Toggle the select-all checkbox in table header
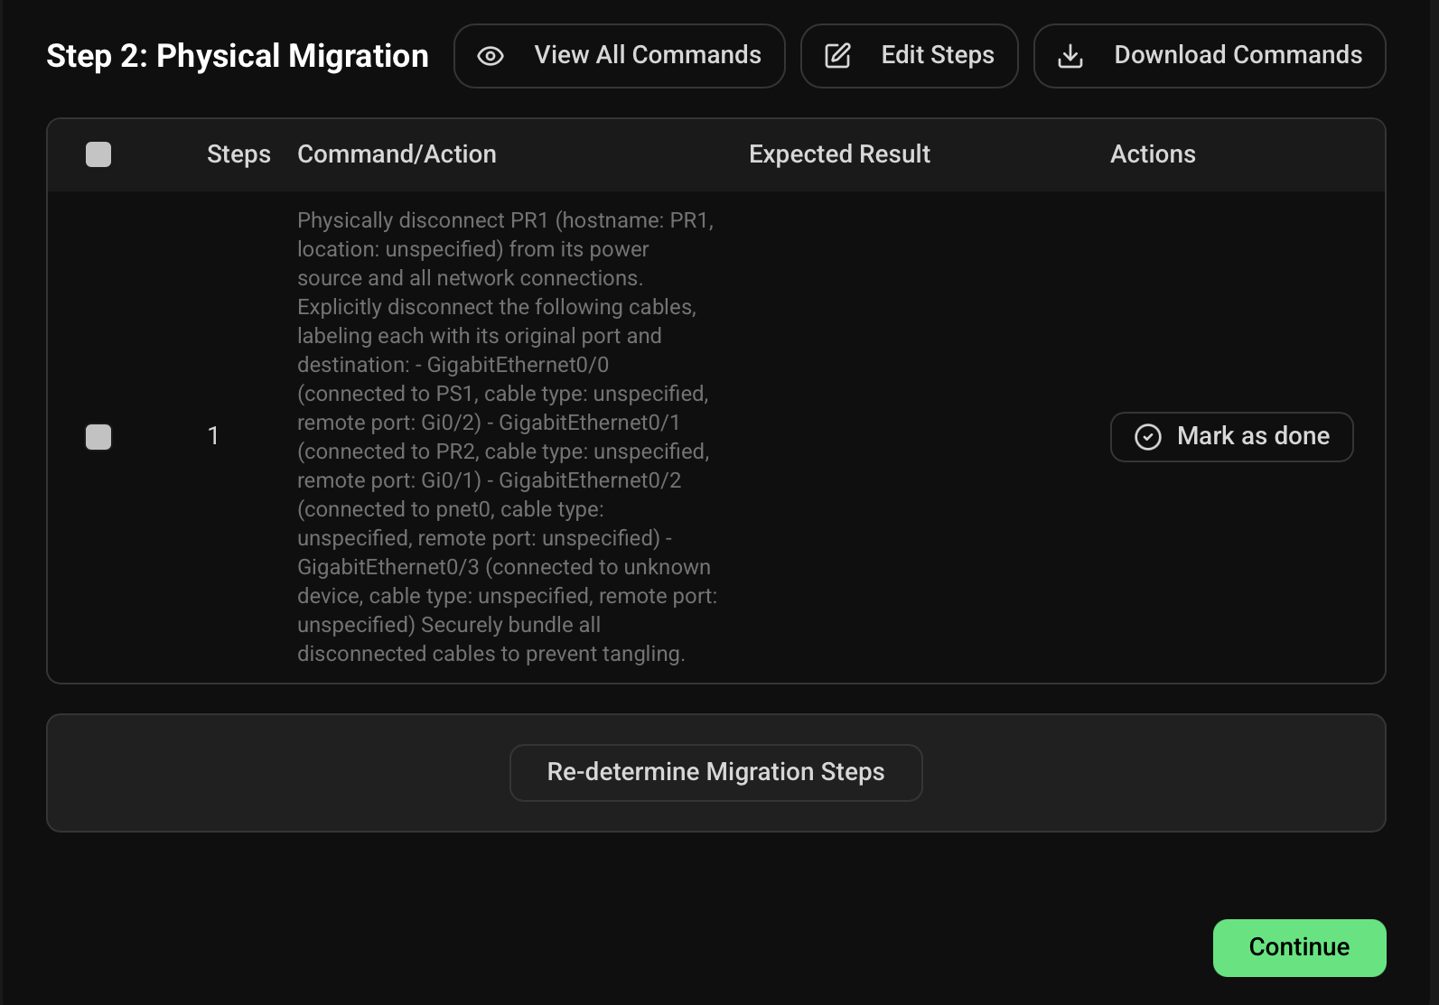This screenshot has height=1005, width=1439. click(98, 154)
